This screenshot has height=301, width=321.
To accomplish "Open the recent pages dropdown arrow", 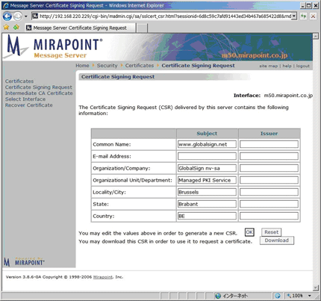I will tap(26, 16).
